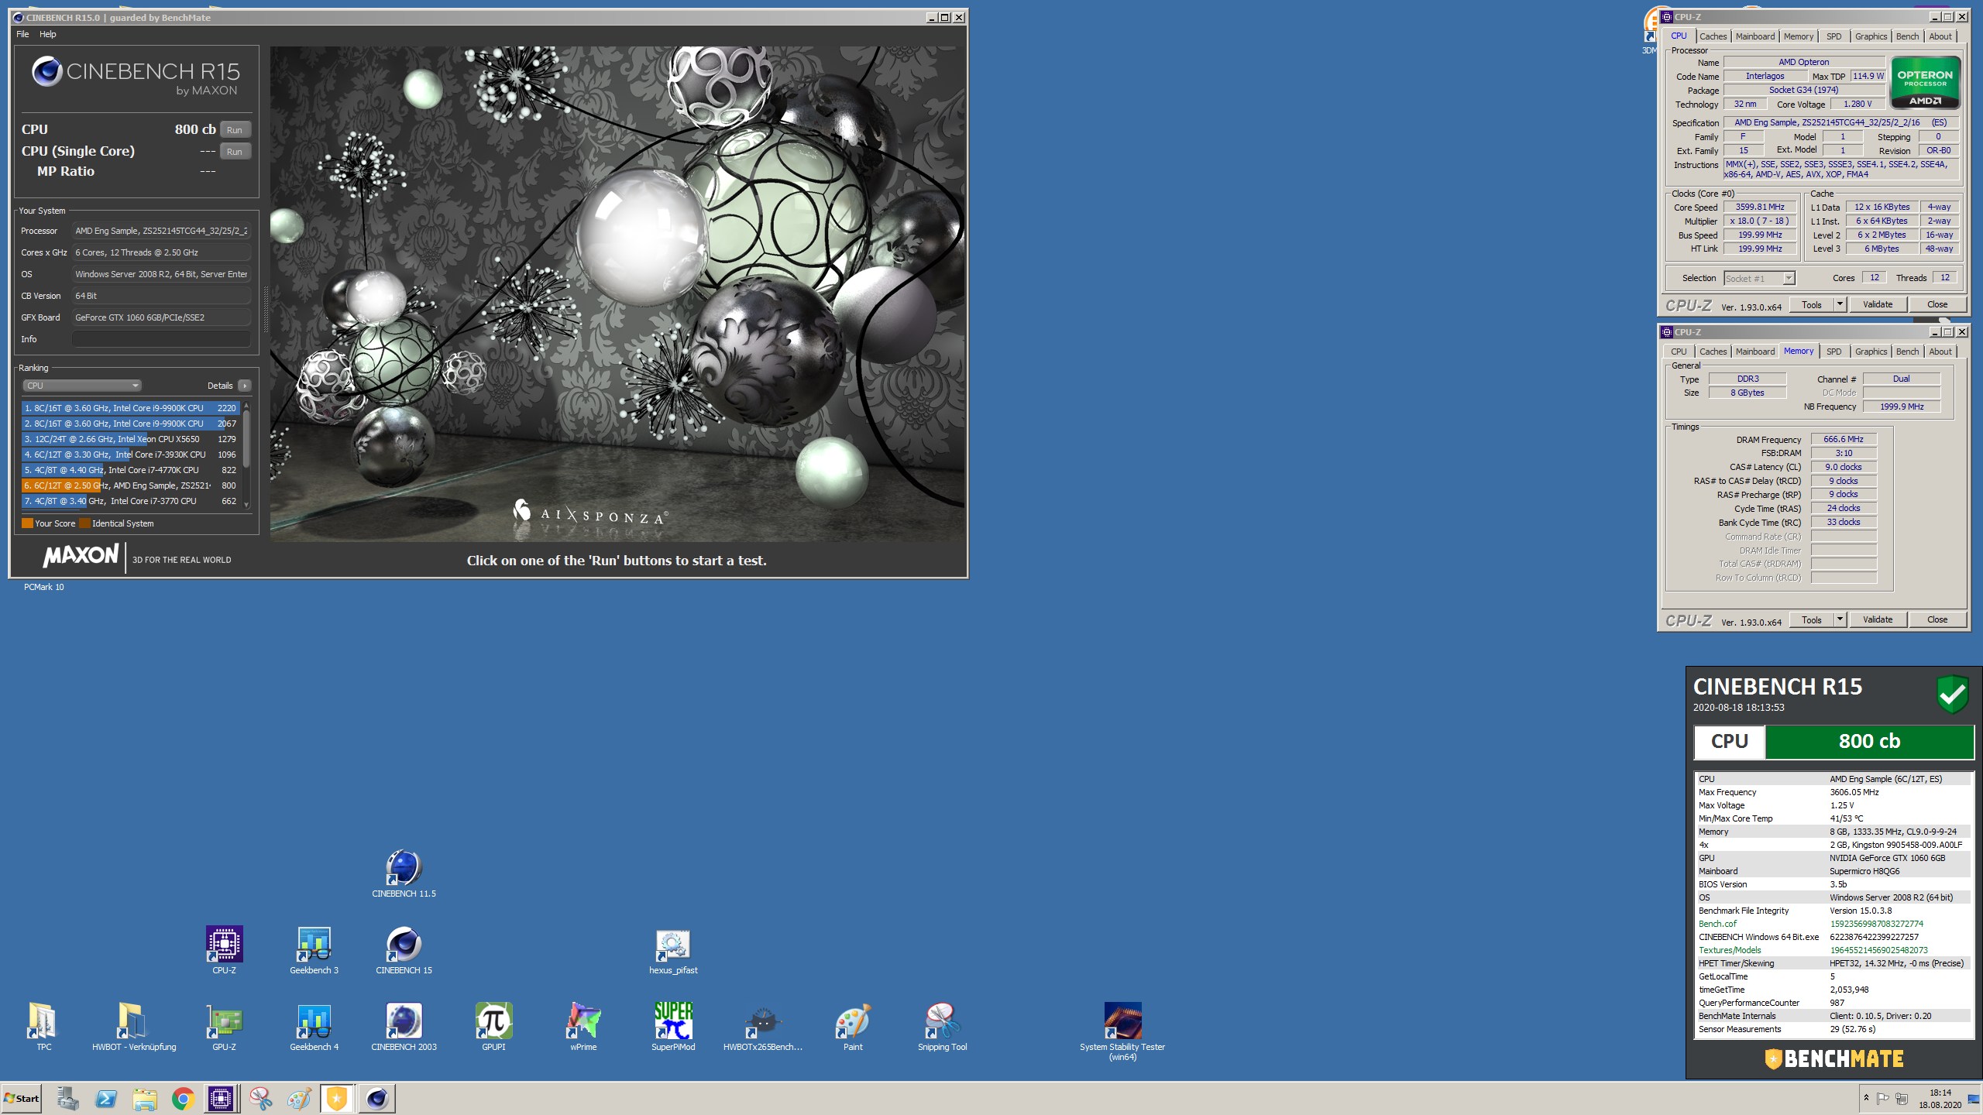Open the Snipping Tool desktop shortcut

(x=943, y=1028)
